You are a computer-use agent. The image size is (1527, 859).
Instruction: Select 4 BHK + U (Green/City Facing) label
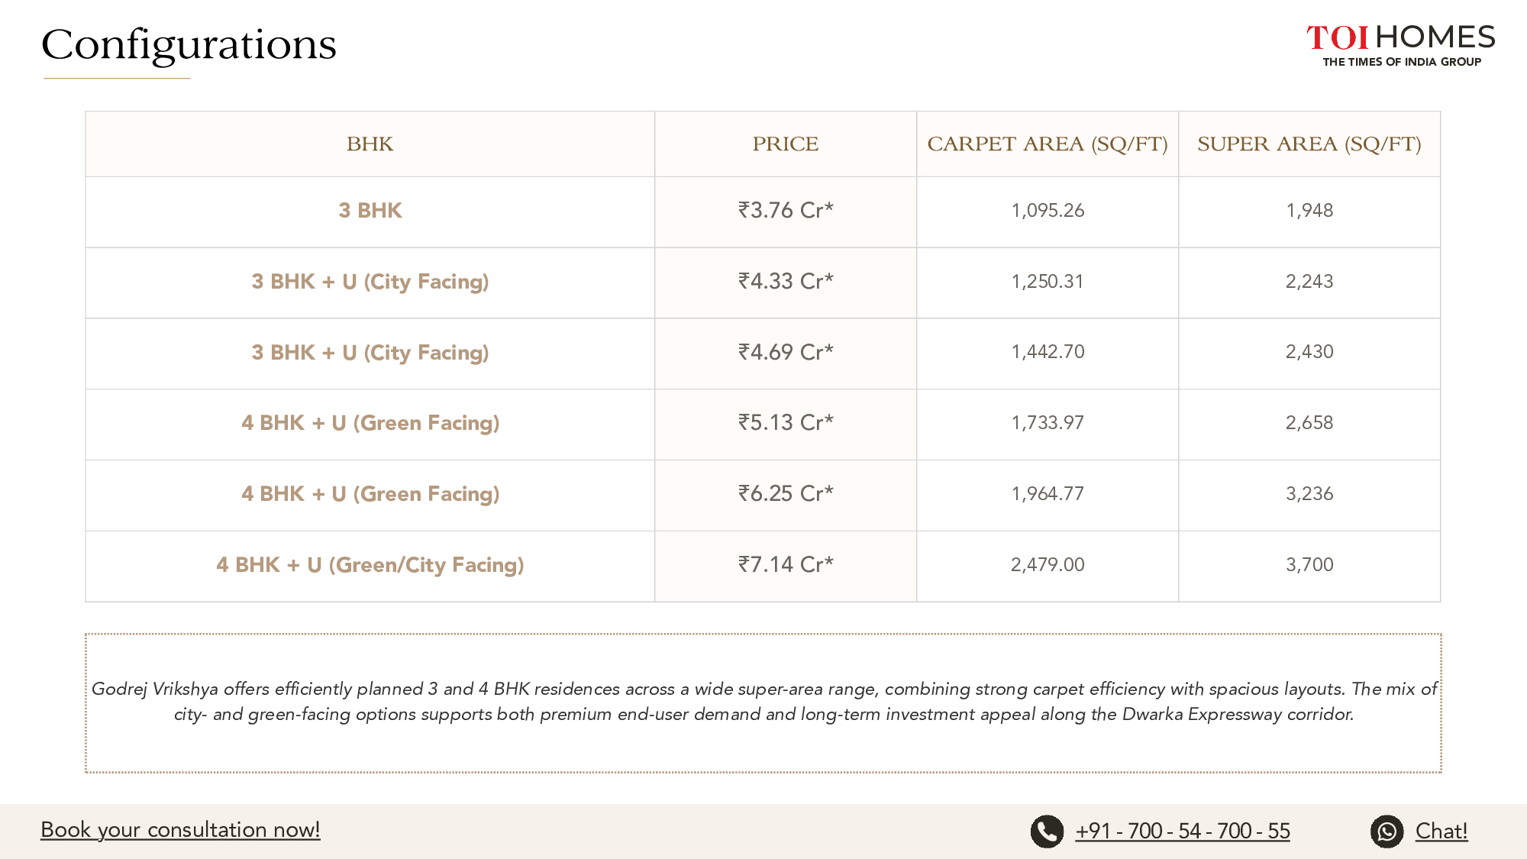point(370,565)
